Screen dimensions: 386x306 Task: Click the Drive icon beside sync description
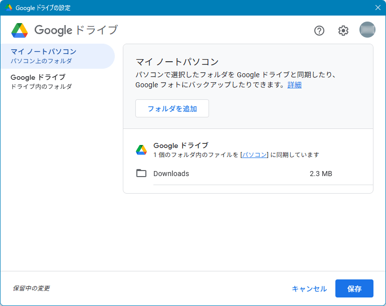coord(141,150)
